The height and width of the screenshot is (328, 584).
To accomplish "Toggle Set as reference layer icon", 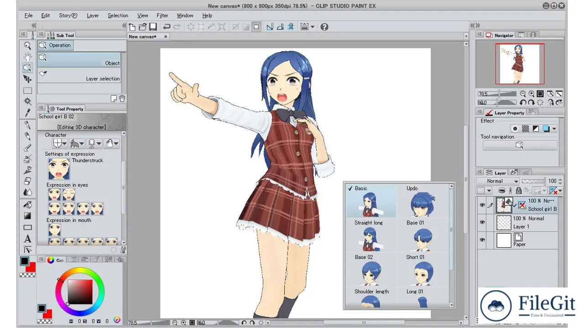I will point(511,191).
